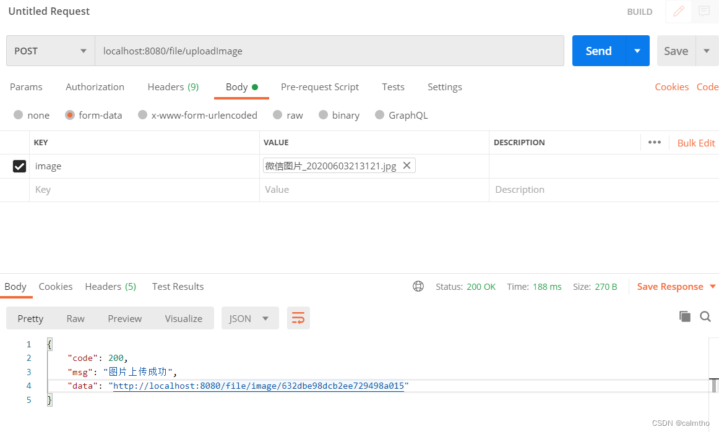Open the comments icon at top right

(704, 12)
